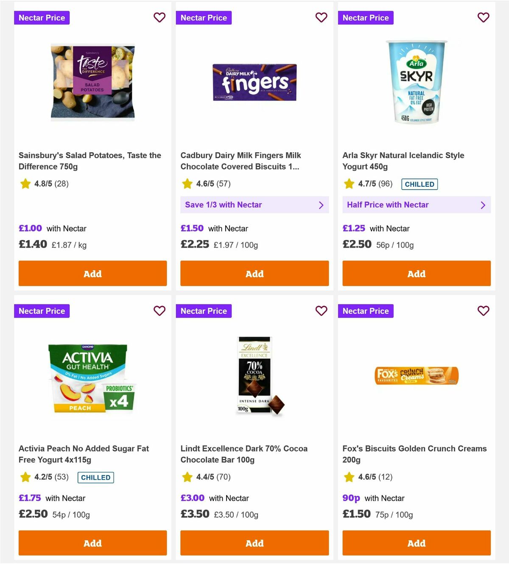Click the star rating on Salad Potatoes
Screen dimensions: 509x564
[25, 184]
